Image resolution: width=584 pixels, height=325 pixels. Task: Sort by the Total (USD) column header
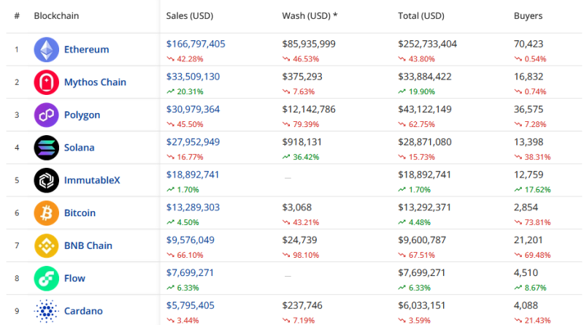click(x=421, y=15)
